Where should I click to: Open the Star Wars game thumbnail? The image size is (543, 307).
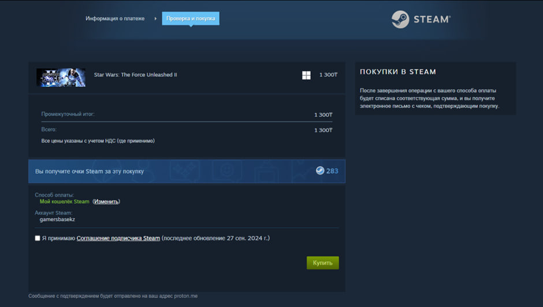tap(61, 77)
